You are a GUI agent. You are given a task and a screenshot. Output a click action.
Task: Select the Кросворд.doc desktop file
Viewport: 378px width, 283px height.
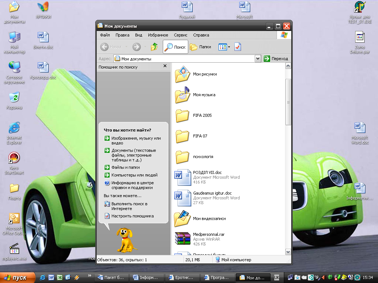tap(43, 70)
